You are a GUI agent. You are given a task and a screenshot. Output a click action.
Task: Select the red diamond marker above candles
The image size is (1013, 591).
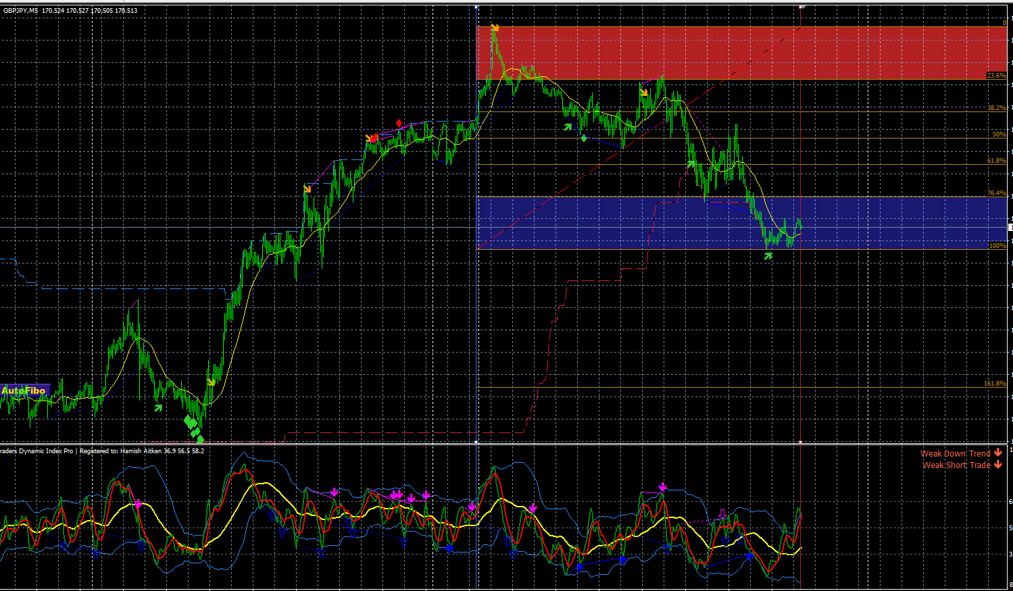[x=399, y=123]
